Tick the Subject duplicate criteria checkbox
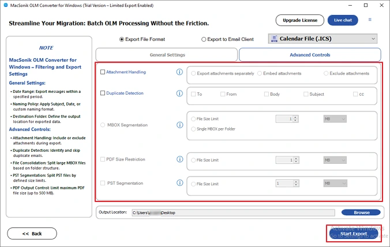390x247 pixels. (x=306, y=94)
